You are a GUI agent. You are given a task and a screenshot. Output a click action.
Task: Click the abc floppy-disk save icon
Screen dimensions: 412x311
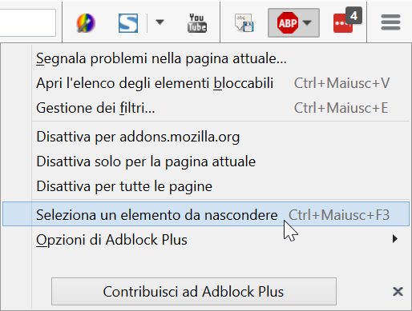click(x=244, y=23)
